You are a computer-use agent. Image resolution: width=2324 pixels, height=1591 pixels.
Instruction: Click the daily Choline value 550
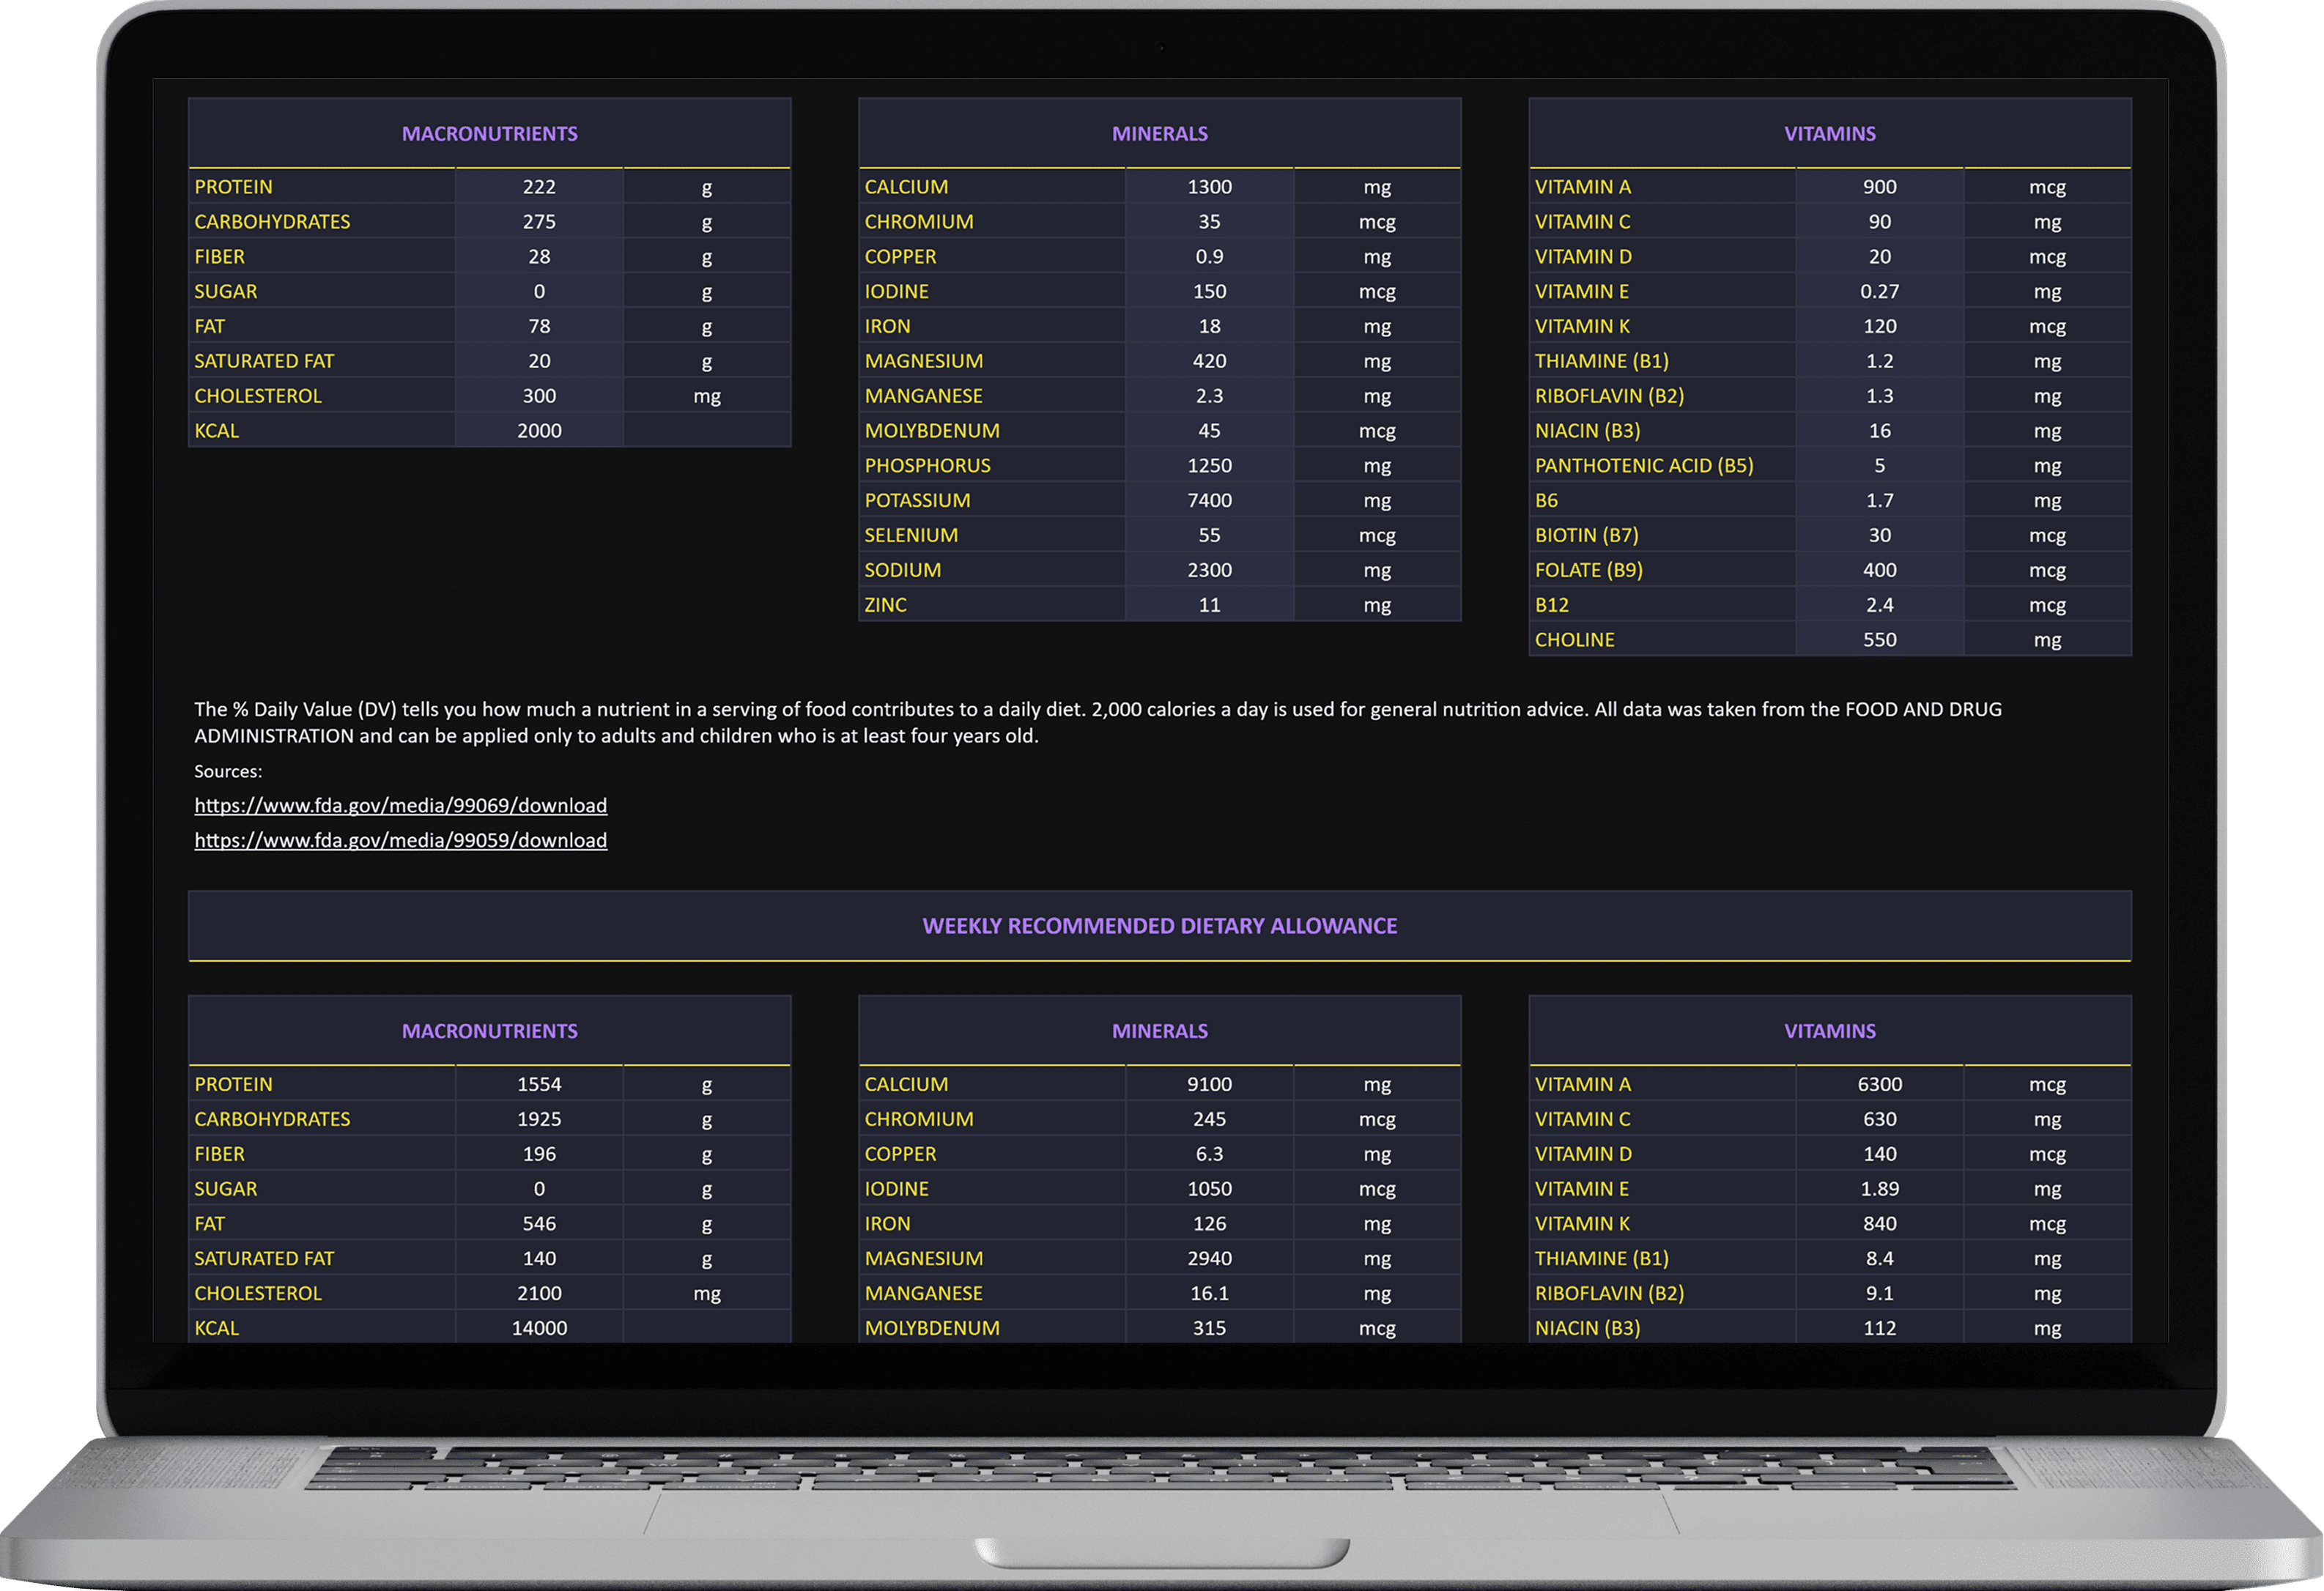(1879, 640)
